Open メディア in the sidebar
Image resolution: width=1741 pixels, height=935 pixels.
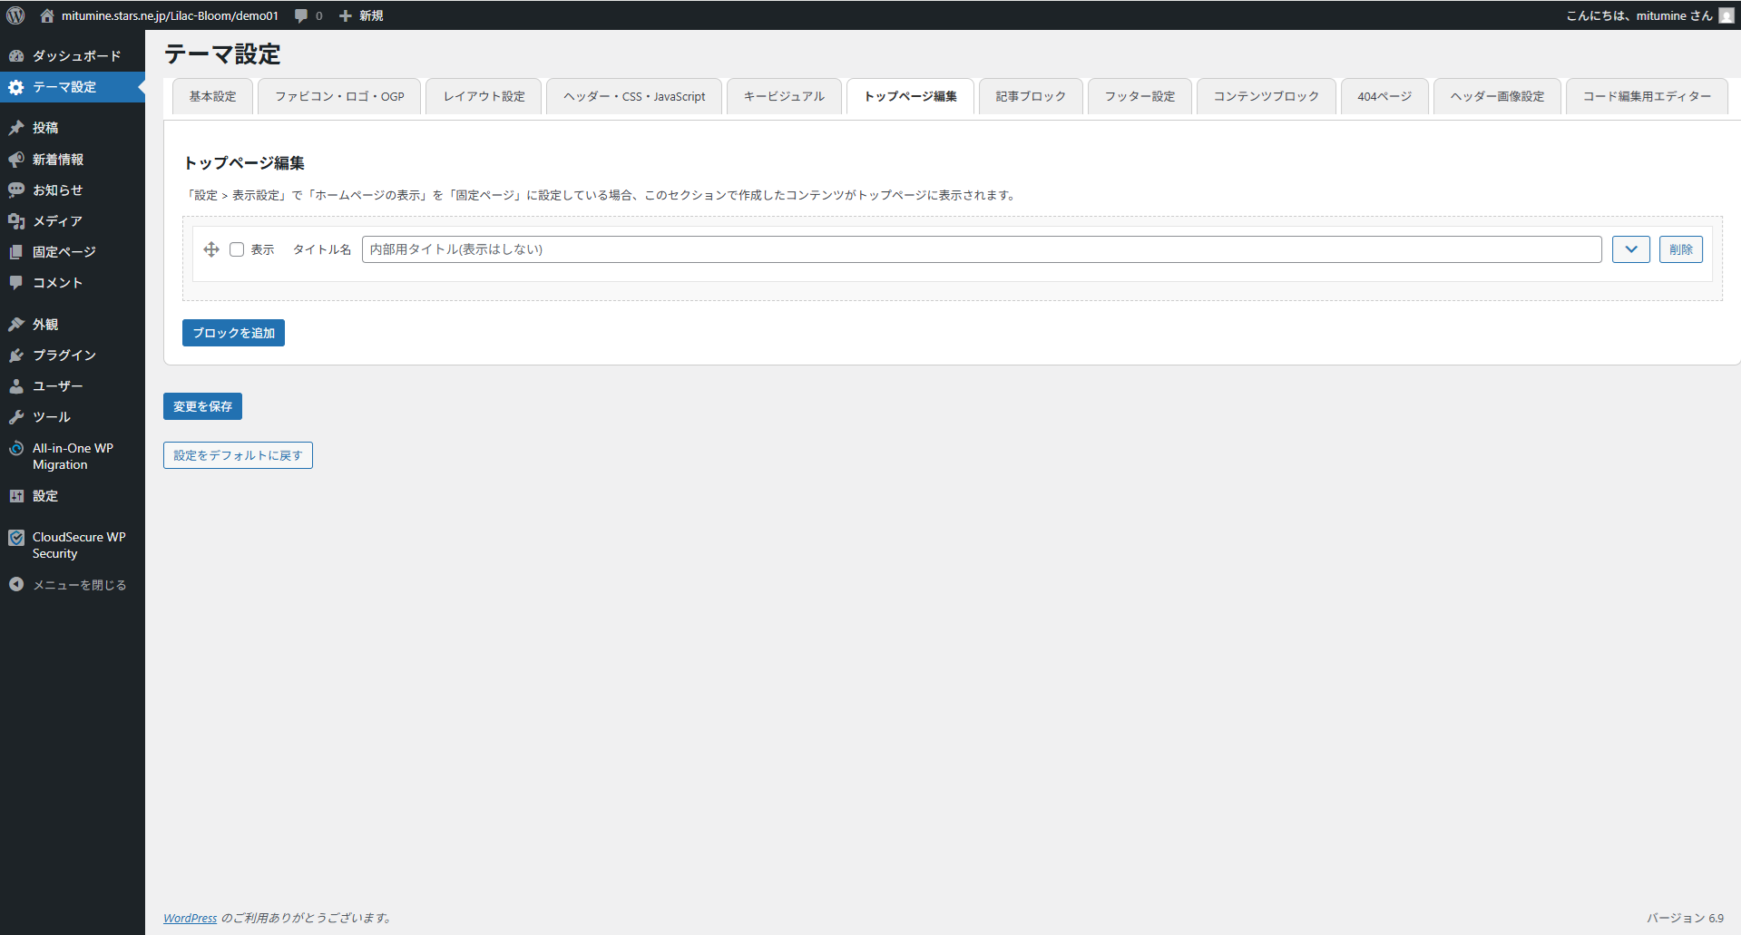(57, 221)
